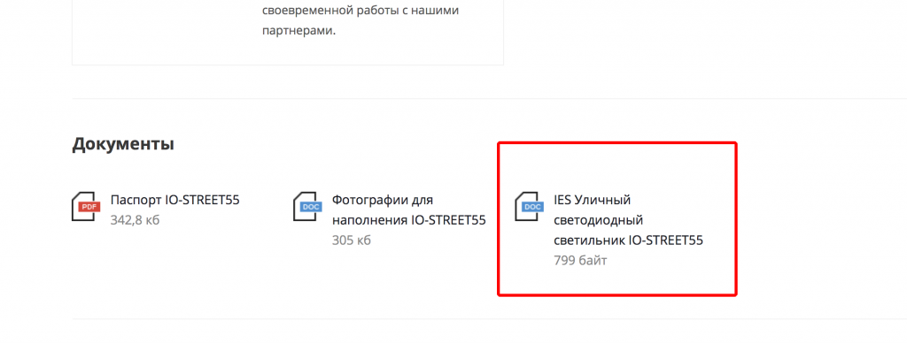Click the 305 кб file size text
Image resolution: width=907 pixels, height=343 pixels.
(x=351, y=240)
